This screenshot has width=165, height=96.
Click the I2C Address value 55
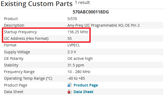(x=70, y=39)
